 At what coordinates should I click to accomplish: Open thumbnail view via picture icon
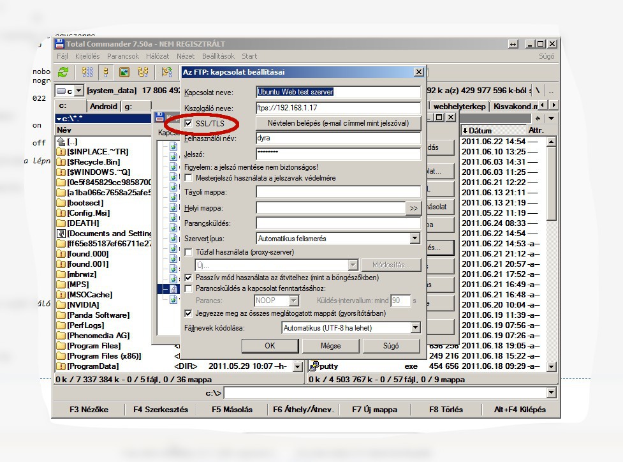click(x=124, y=72)
